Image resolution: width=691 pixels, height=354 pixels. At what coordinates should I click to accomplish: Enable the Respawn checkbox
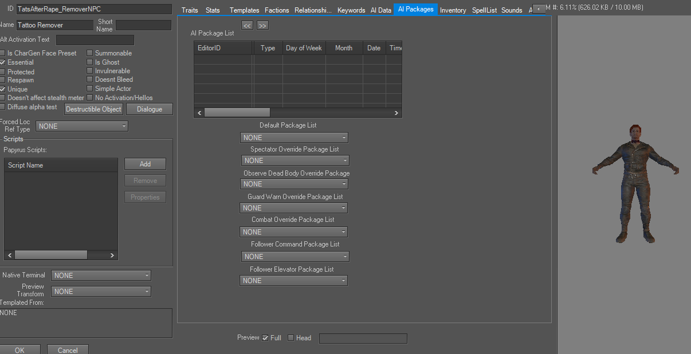point(3,80)
